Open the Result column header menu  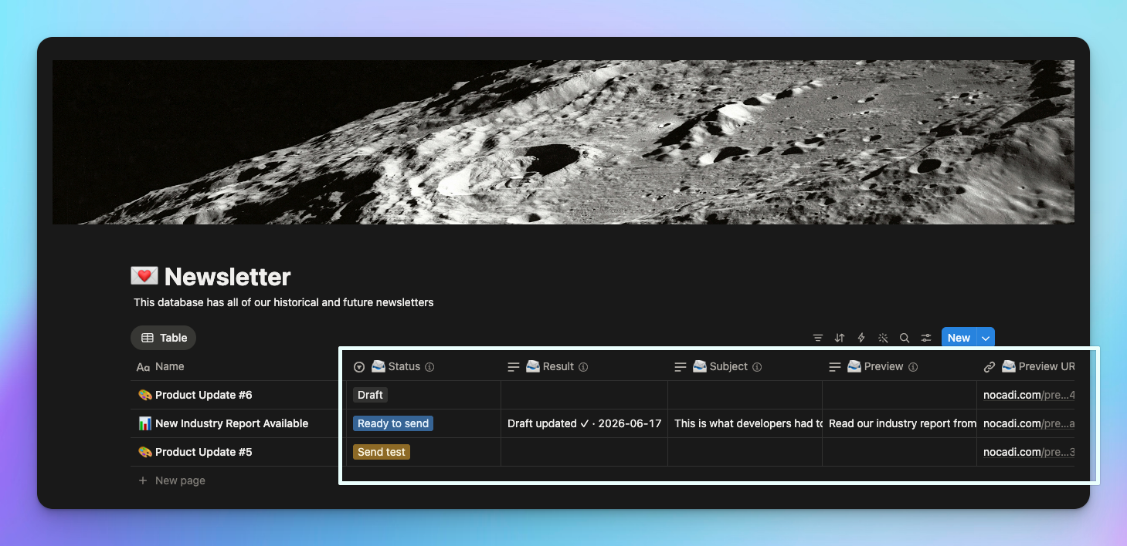click(584, 367)
